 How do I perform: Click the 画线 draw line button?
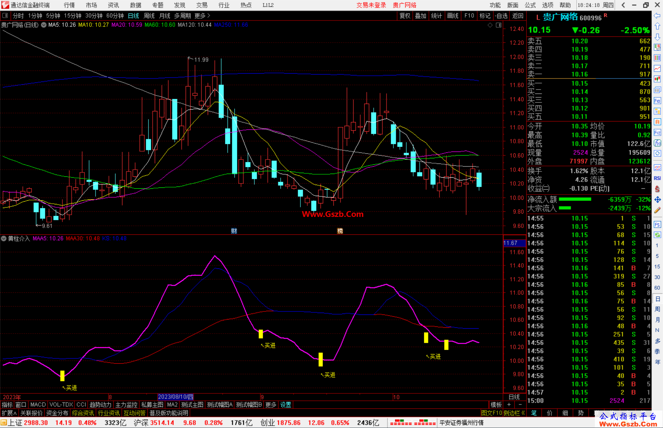[453, 15]
